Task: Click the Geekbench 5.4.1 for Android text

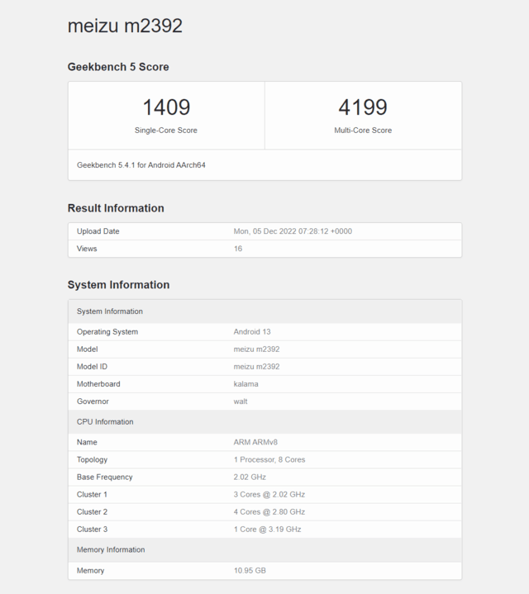Action: click(x=141, y=165)
